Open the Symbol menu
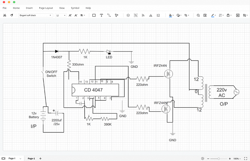This screenshot has width=250, height=161. point(75,8)
